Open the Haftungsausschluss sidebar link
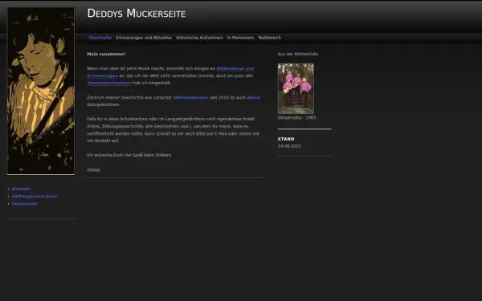This screenshot has height=301, width=482. coord(35,197)
